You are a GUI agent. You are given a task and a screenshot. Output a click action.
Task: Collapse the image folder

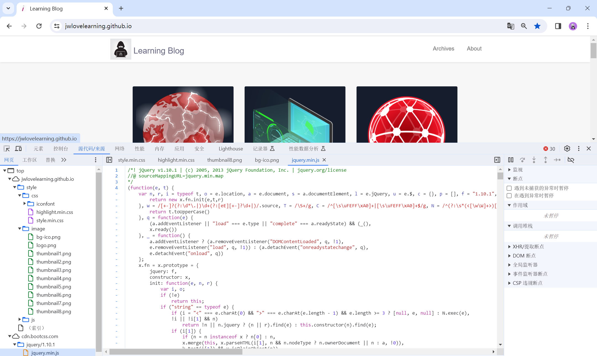pos(20,229)
